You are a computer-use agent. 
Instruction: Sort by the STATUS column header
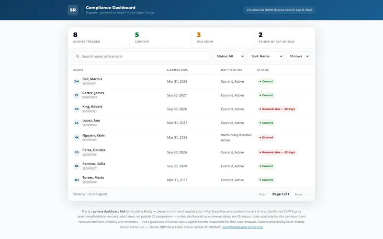[263, 70]
